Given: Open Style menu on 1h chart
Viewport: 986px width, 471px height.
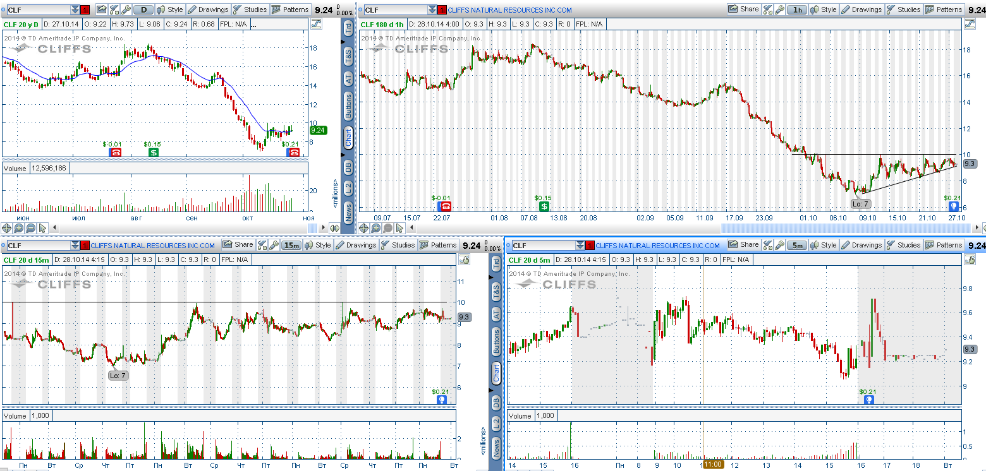Looking at the screenshot, I should pyautogui.click(x=824, y=9).
